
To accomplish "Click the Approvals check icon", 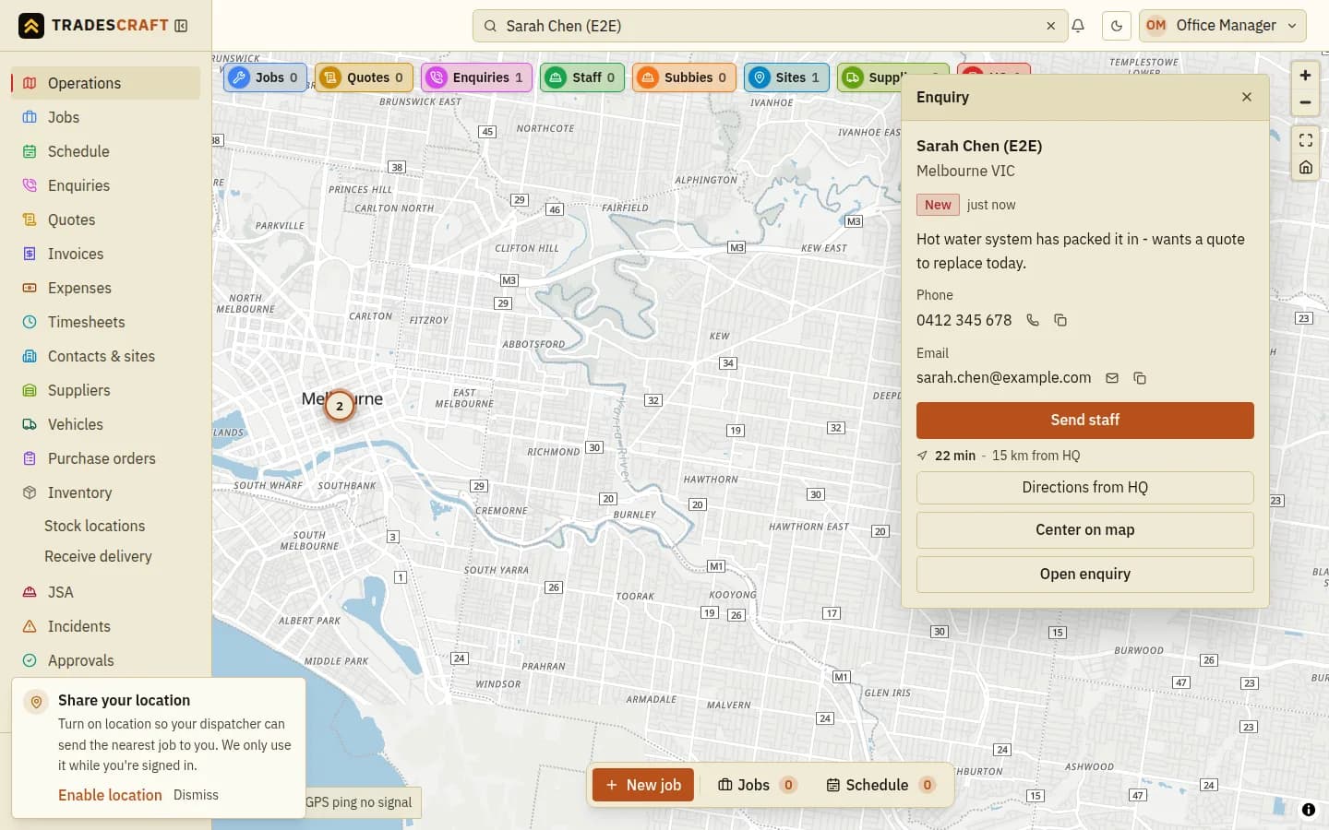I will point(30,660).
